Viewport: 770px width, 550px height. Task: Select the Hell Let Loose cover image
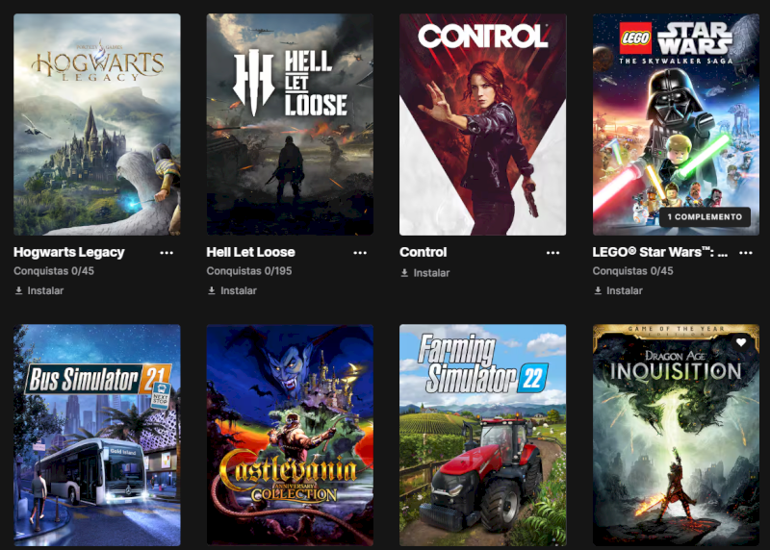click(290, 125)
